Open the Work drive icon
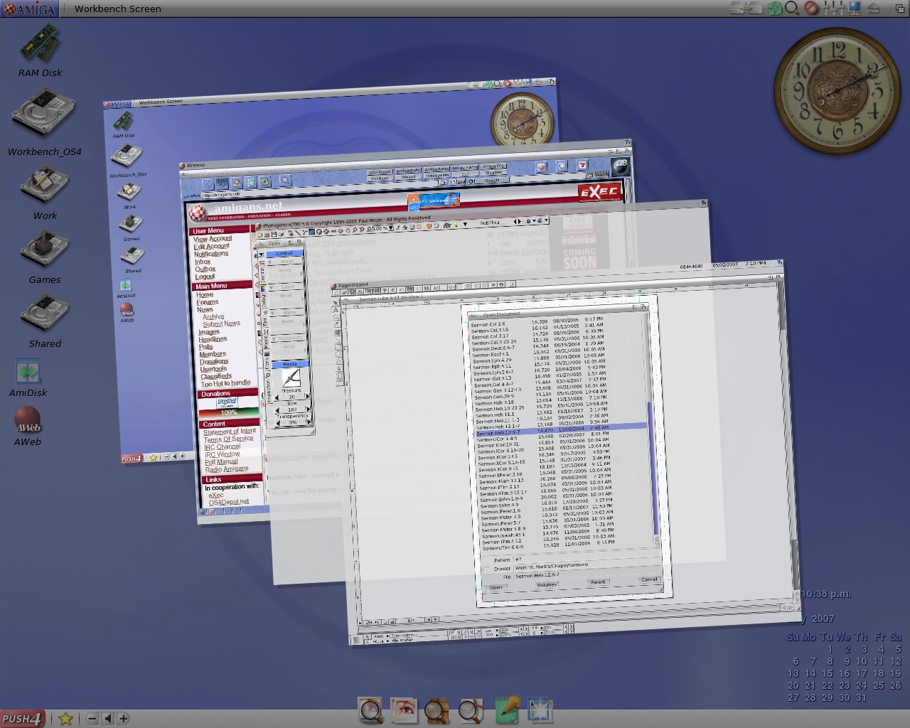This screenshot has height=728, width=910. click(45, 184)
